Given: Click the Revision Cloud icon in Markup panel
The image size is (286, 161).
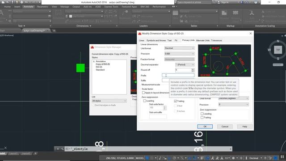Looking at the screenshot, I should tap(236, 13).
